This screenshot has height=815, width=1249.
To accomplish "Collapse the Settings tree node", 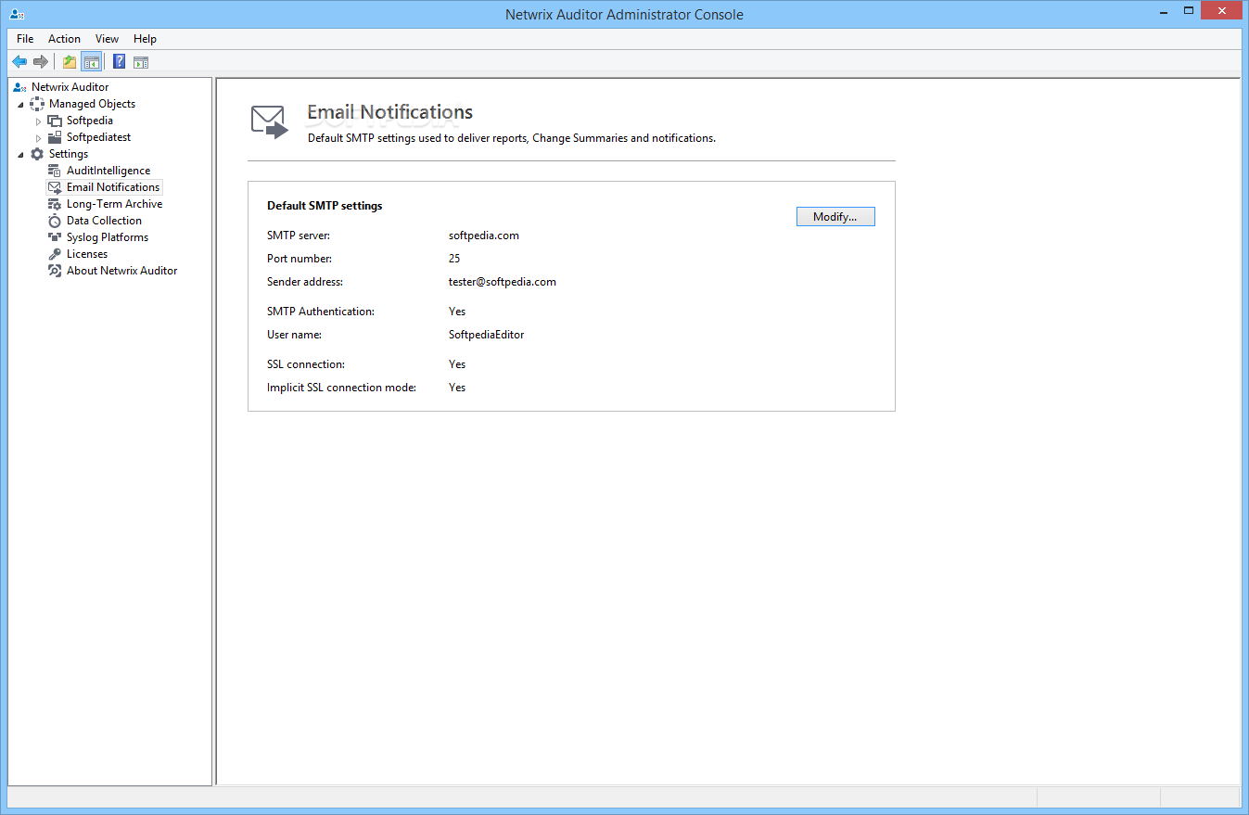I will point(20,154).
